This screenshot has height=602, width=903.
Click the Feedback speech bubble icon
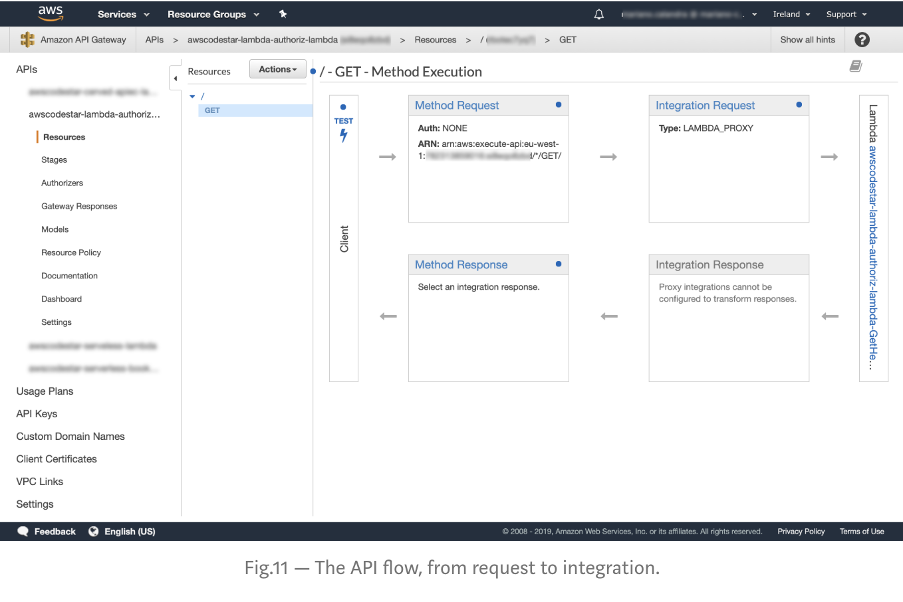23,532
